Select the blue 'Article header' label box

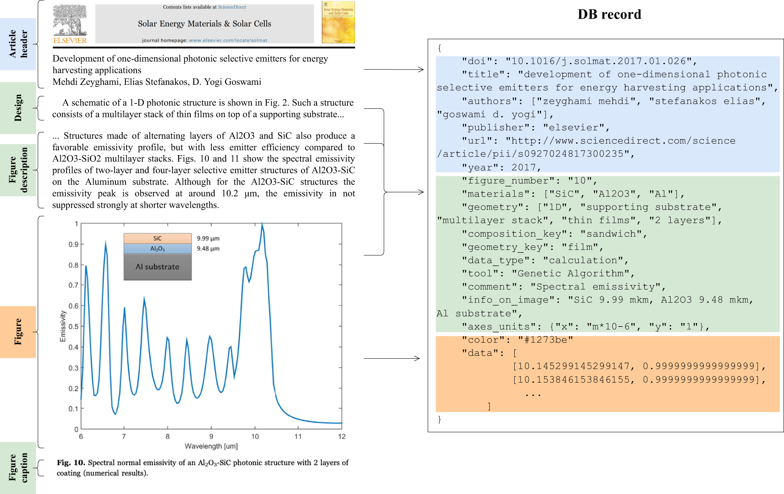click(x=18, y=44)
